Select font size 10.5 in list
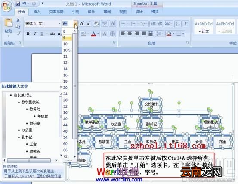The height and width of the screenshot is (184, 238). pyautogui.click(x=67, y=50)
